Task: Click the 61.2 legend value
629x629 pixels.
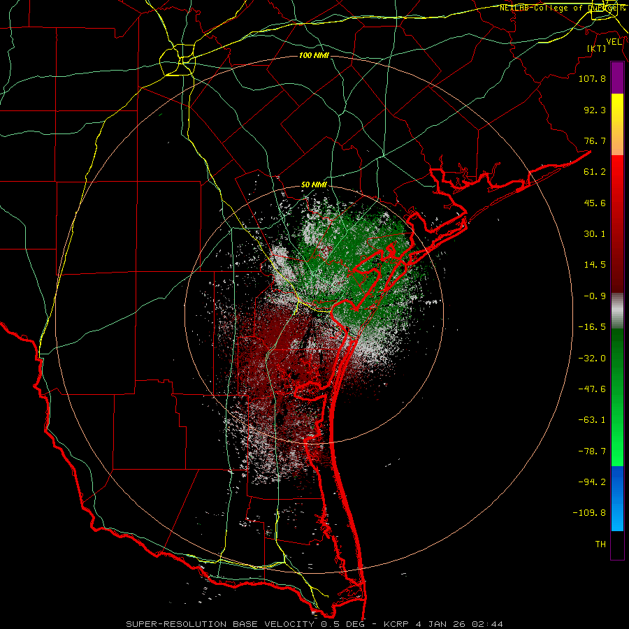Action: (595, 172)
